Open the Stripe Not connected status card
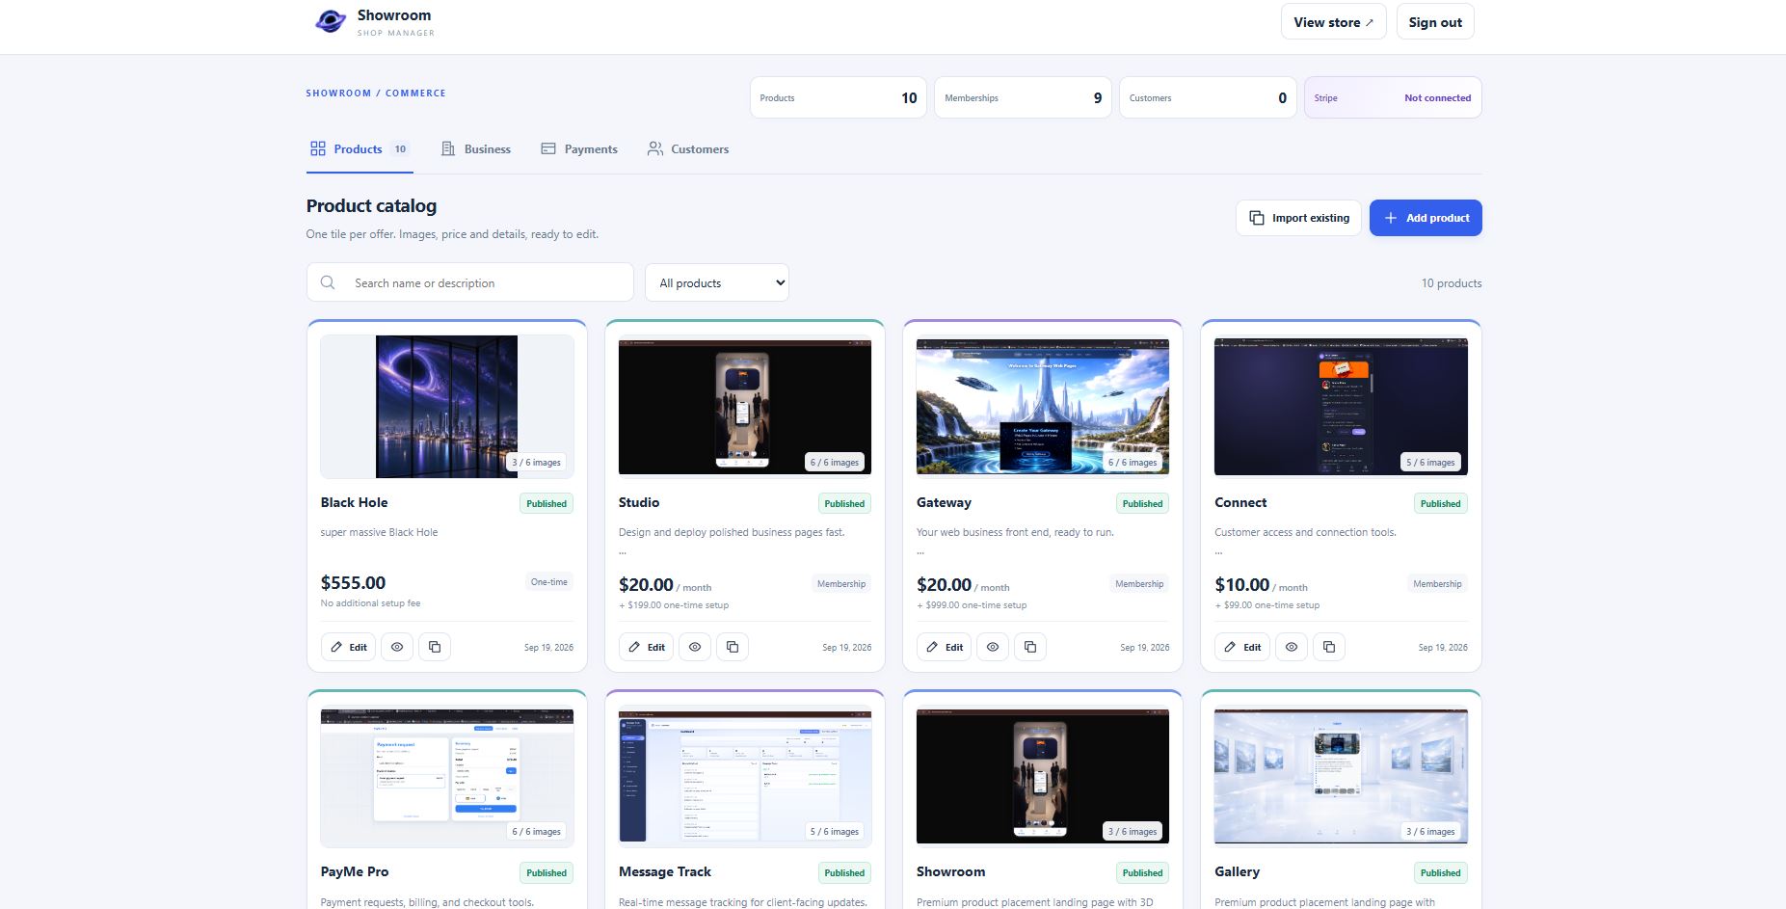This screenshot has height=909, width=1786. point(1393,97)
